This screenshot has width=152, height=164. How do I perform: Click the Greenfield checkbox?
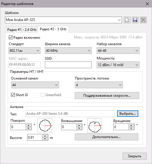pos(43,95)
